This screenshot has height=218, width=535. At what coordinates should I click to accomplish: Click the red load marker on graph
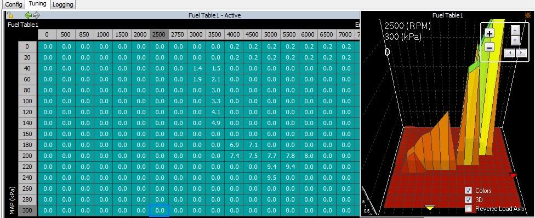point(514,175)
